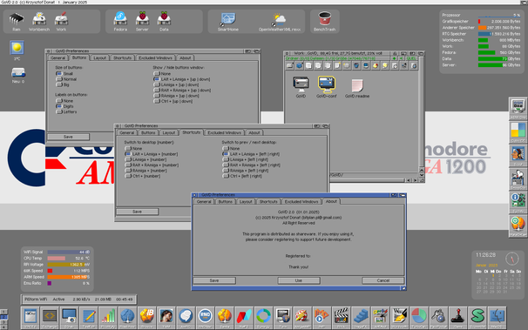Switch to the Layout tab in Shortcuts window
This screenshot has height=330, width=528.
click(169, 132)
